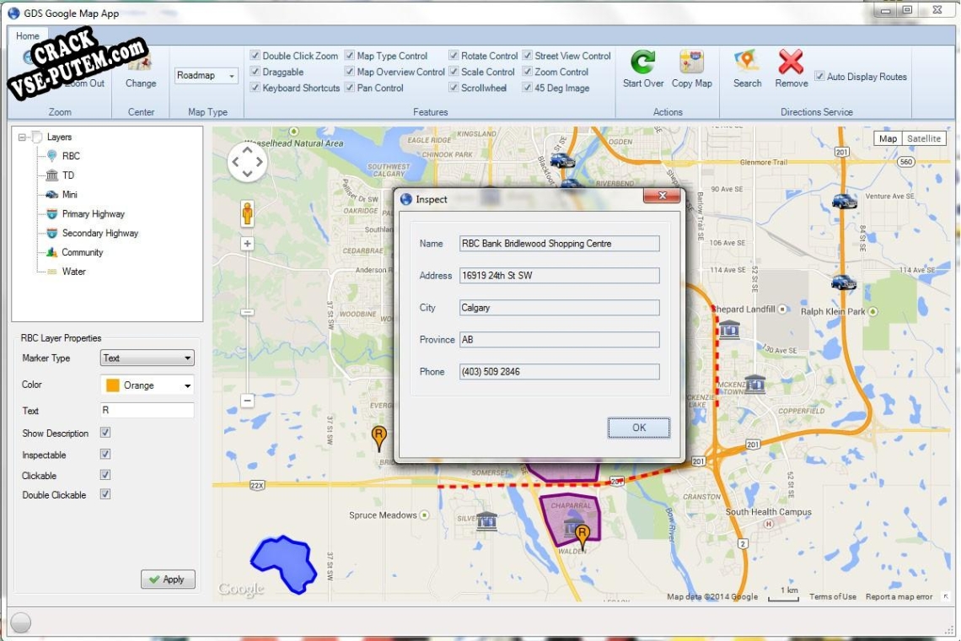Viewport: 961px width, 641px height.
Task: Click the marker Text input field
Action: click(147, 411)
